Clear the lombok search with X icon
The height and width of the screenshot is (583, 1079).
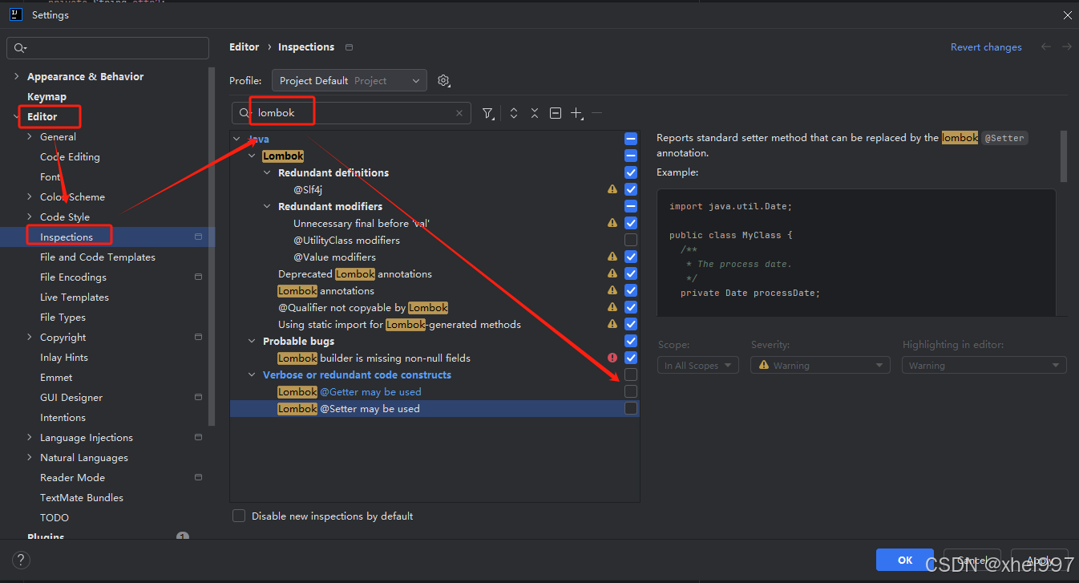point(459,113)
